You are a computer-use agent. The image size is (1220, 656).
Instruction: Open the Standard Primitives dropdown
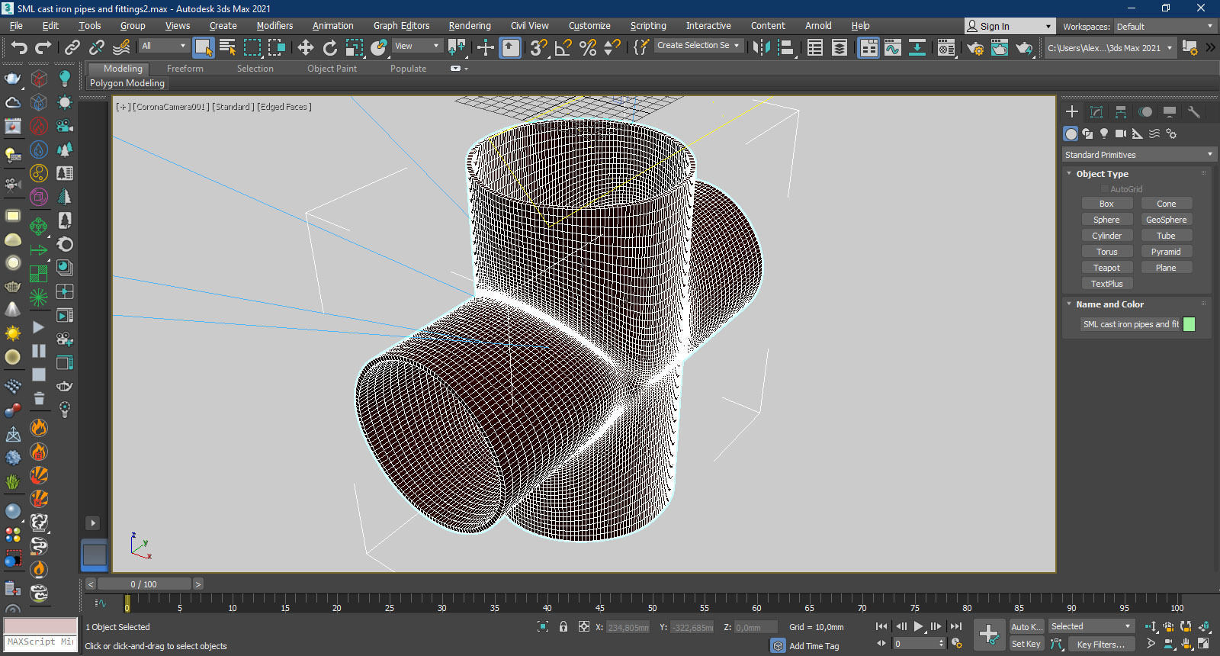pos(1139,155)
